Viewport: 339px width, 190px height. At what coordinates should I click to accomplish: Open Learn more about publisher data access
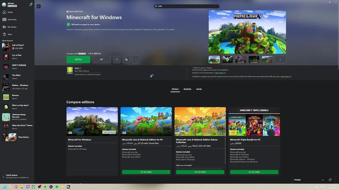286,77
